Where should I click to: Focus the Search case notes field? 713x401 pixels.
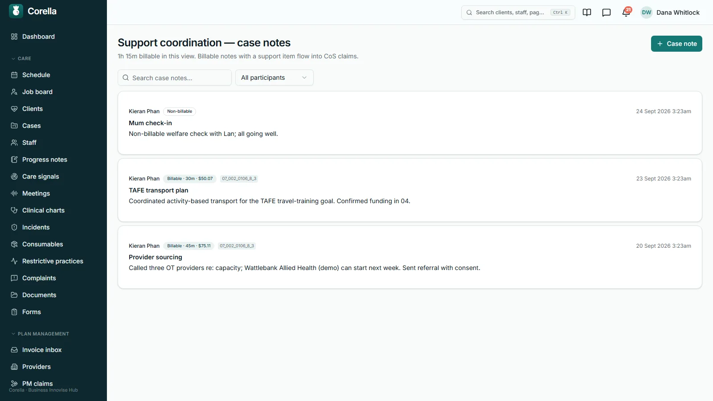point(175,78)
